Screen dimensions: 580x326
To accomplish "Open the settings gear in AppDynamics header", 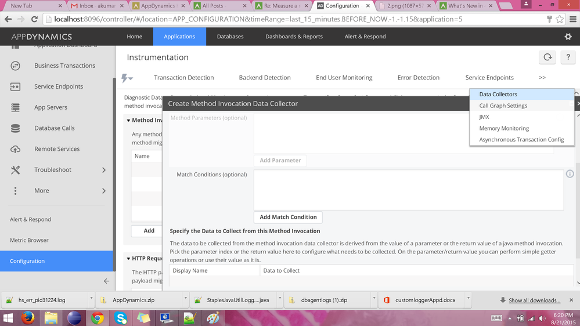I will [x=568, y=37].
